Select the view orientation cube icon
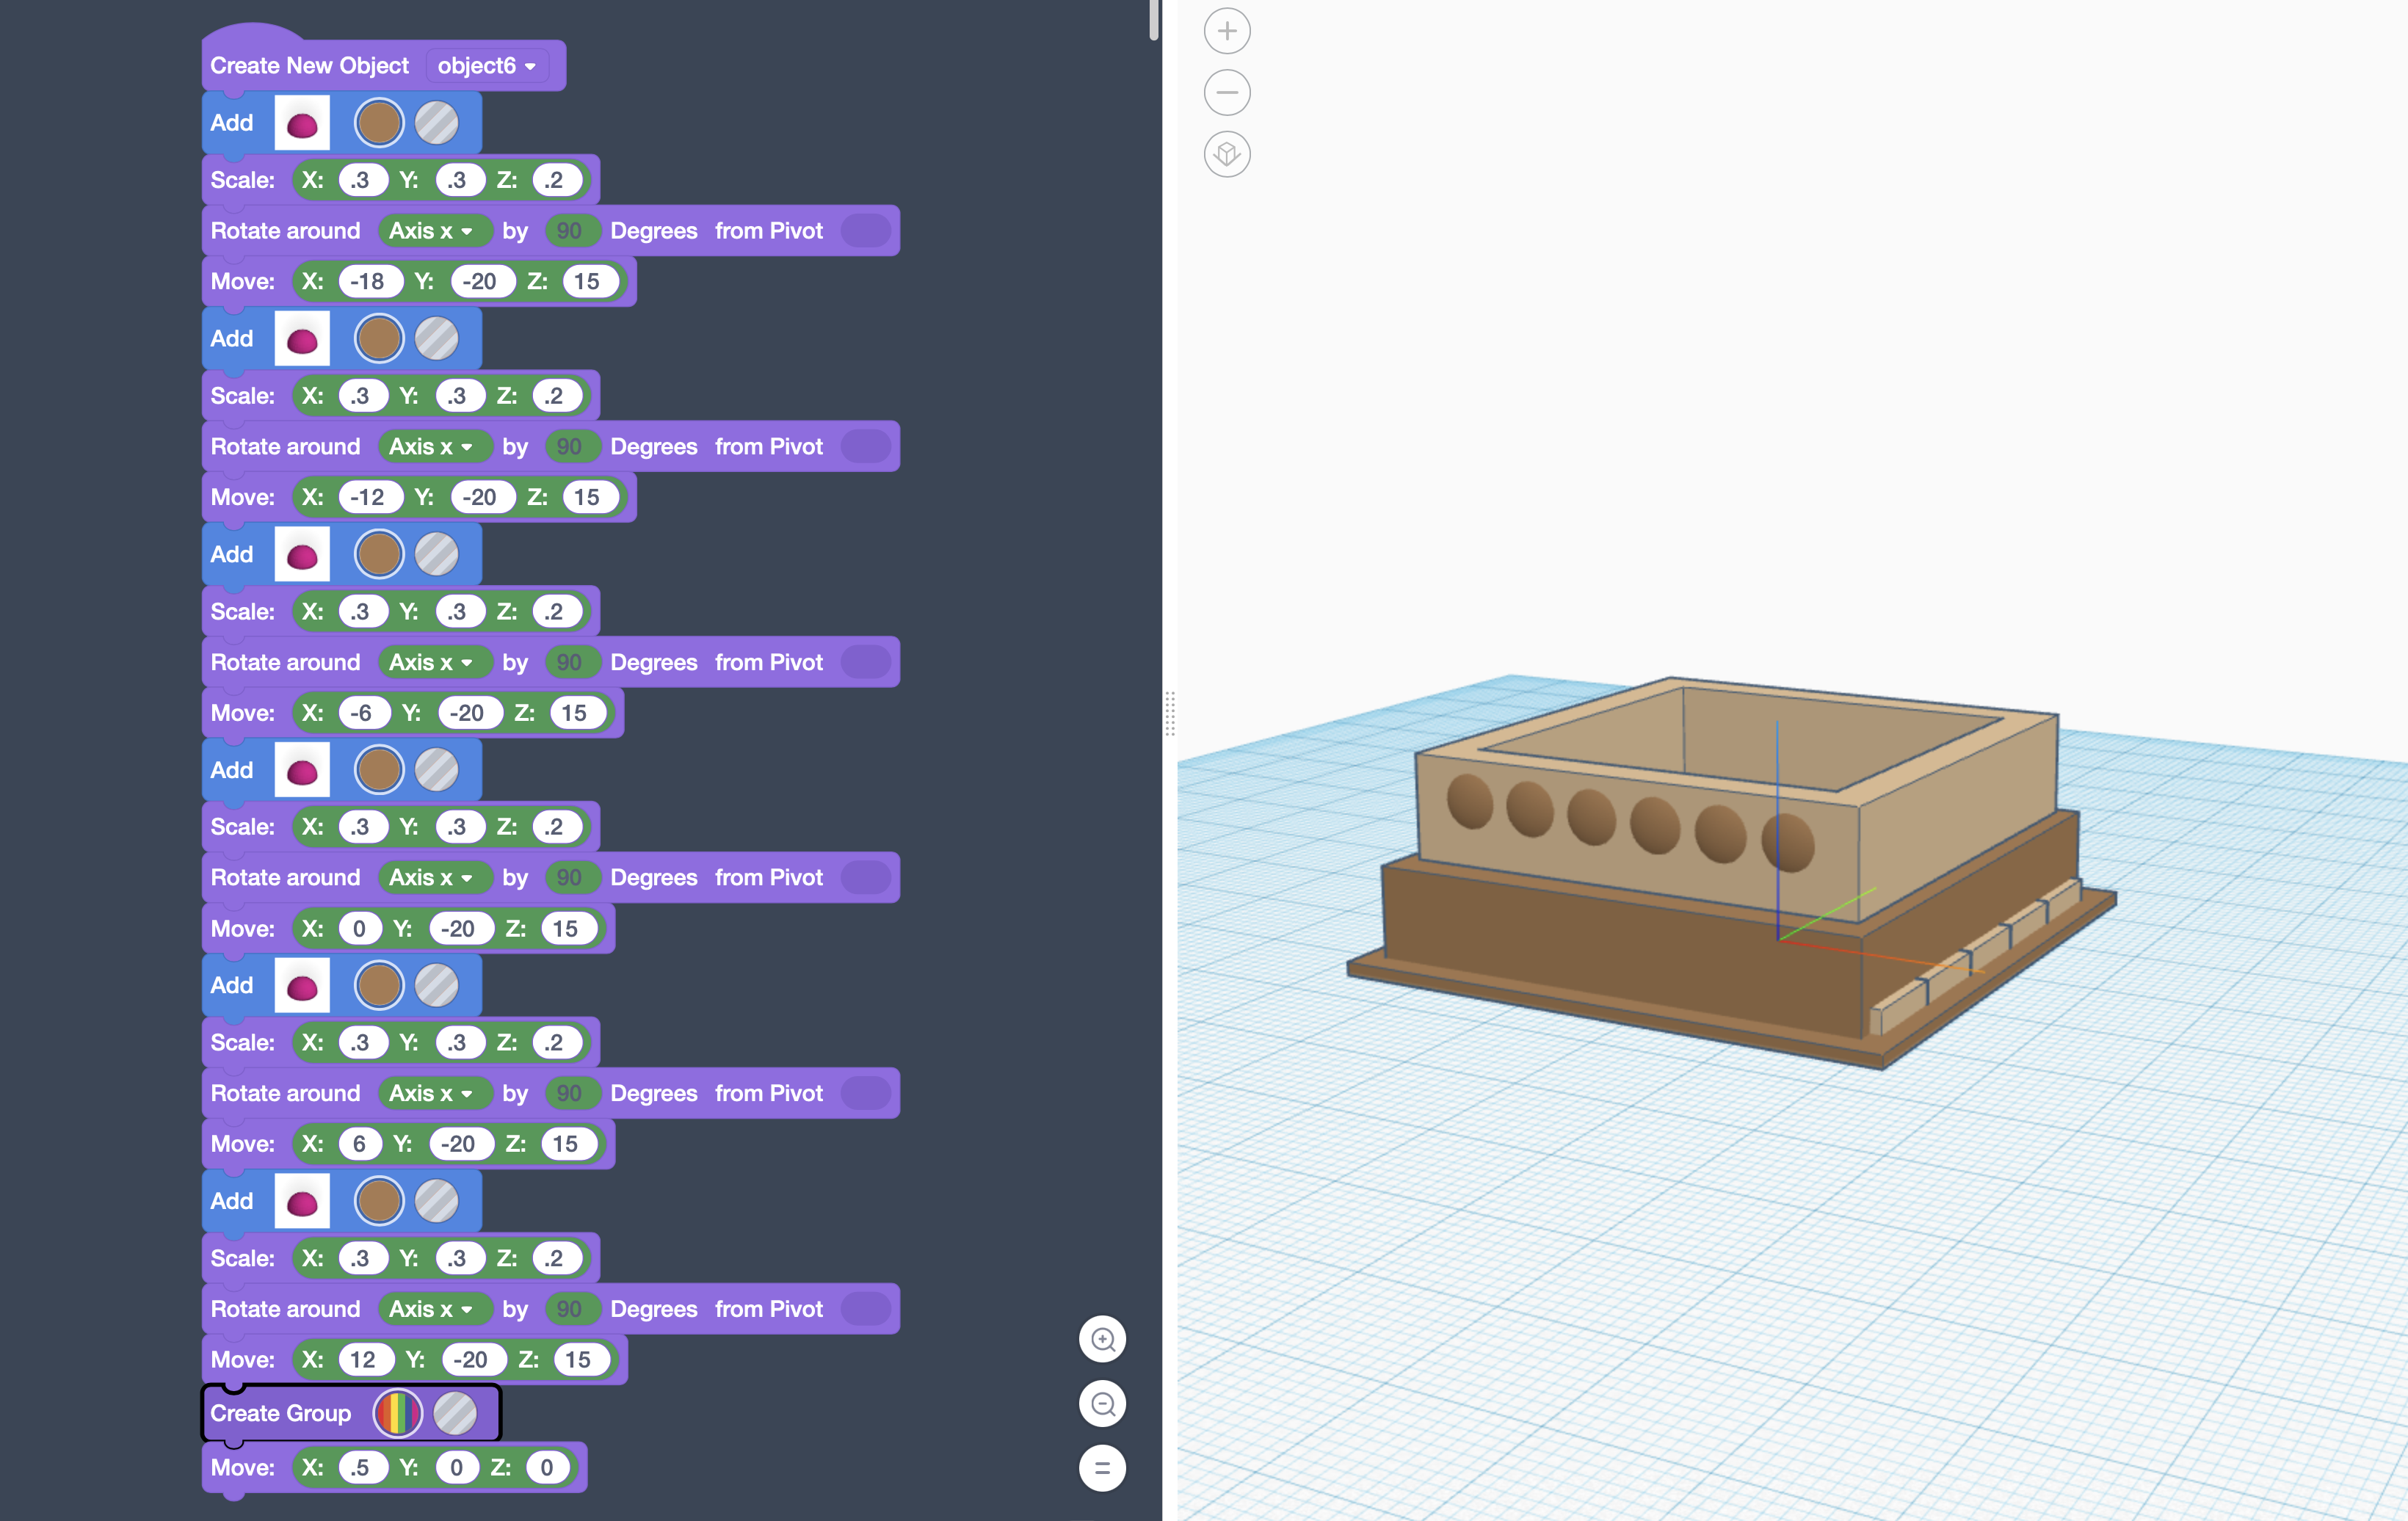The width and height of the screenshot is (2408, 1521). point(1227,154)
